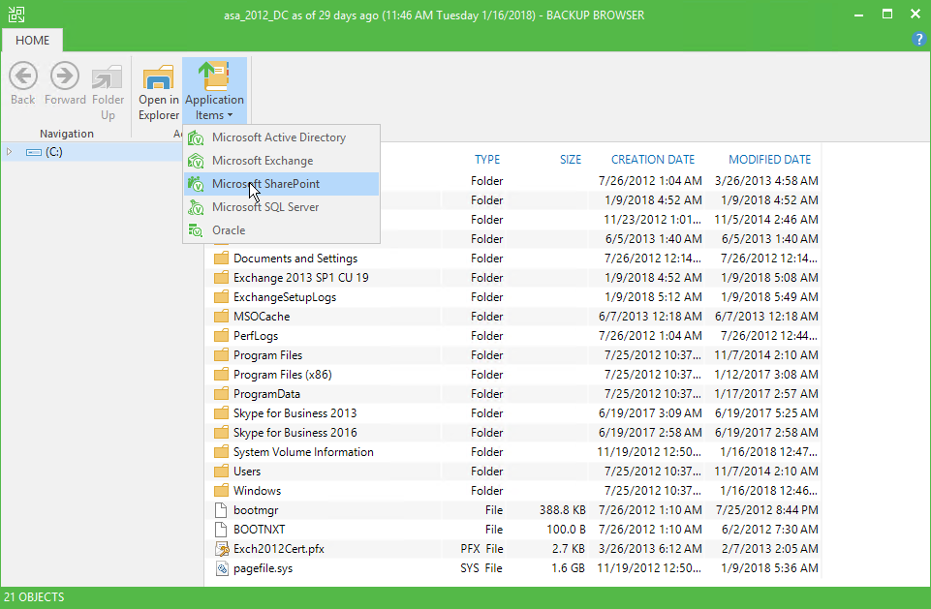
Task: Go up with Folder Up button
Action: point(108,92)
